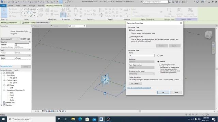Viewport: 218px width, 122px height.
Task: Open the Discipline dropdown
Action: click(142, 62)
